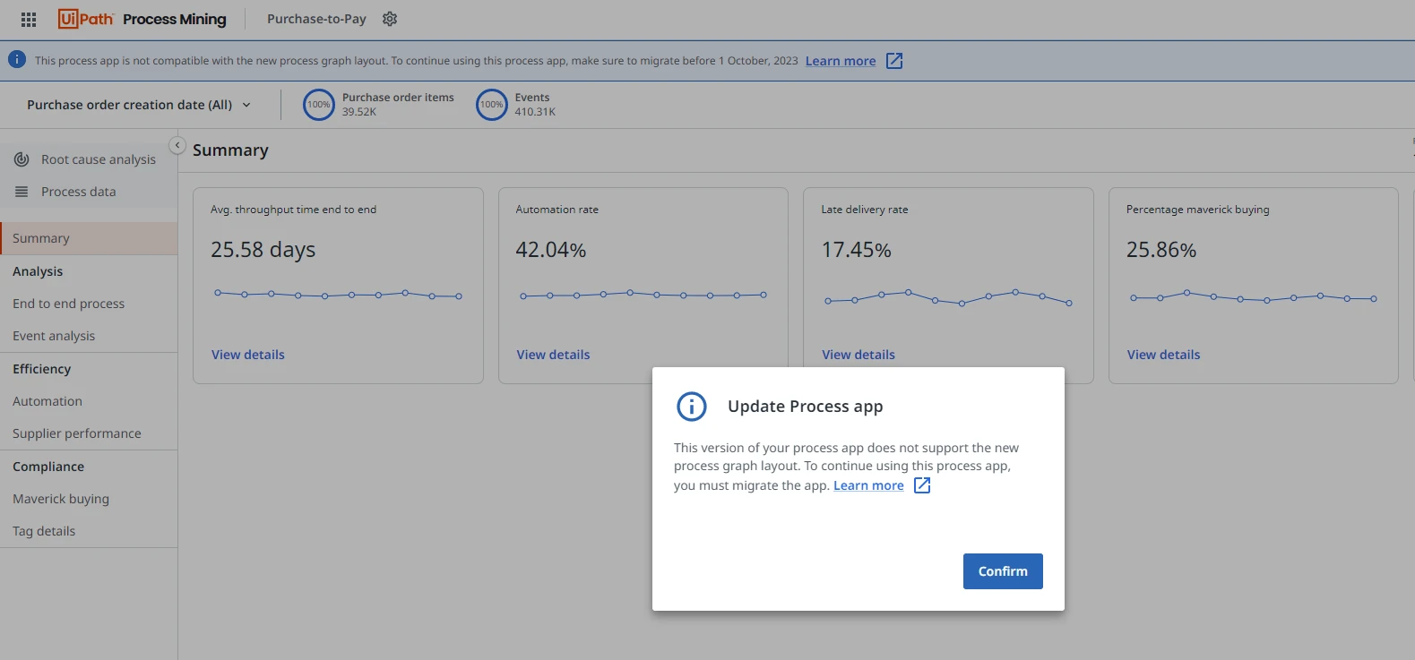Click the Analysis section header

38,271
